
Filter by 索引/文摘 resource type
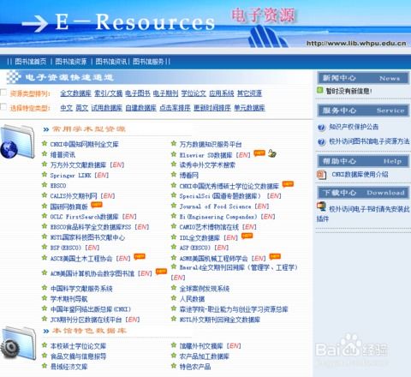coord(109,93)
